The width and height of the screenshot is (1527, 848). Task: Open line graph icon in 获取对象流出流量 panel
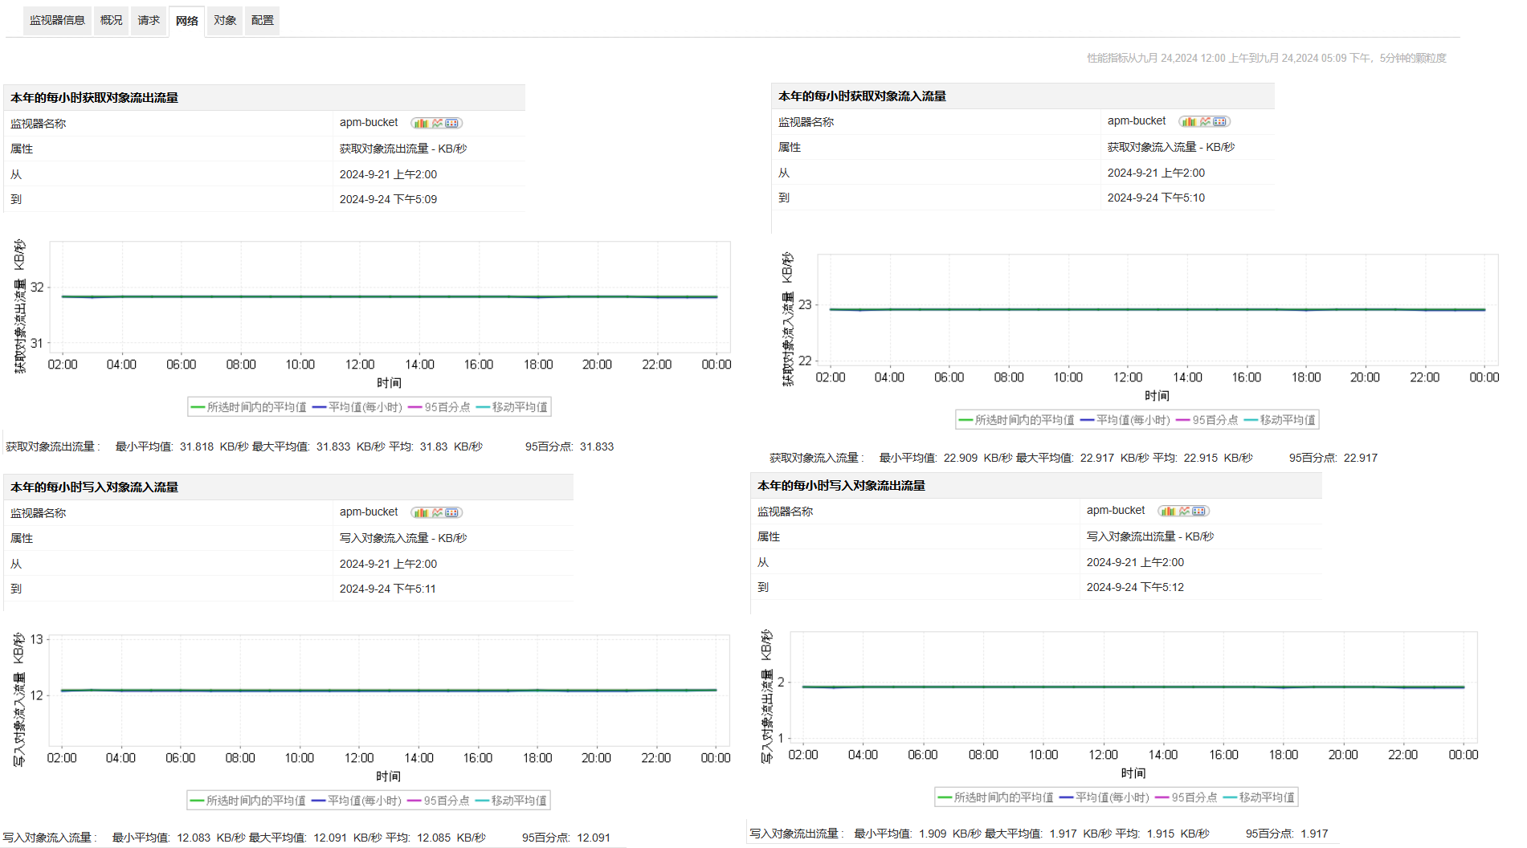437,123
